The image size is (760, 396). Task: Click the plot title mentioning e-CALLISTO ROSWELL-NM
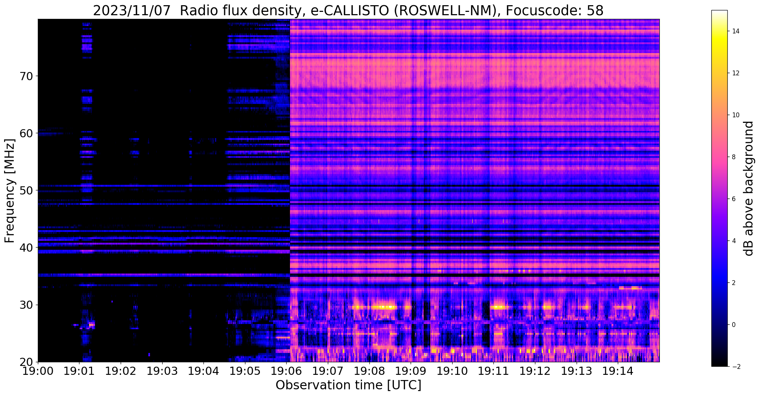(x=348, y=10)
